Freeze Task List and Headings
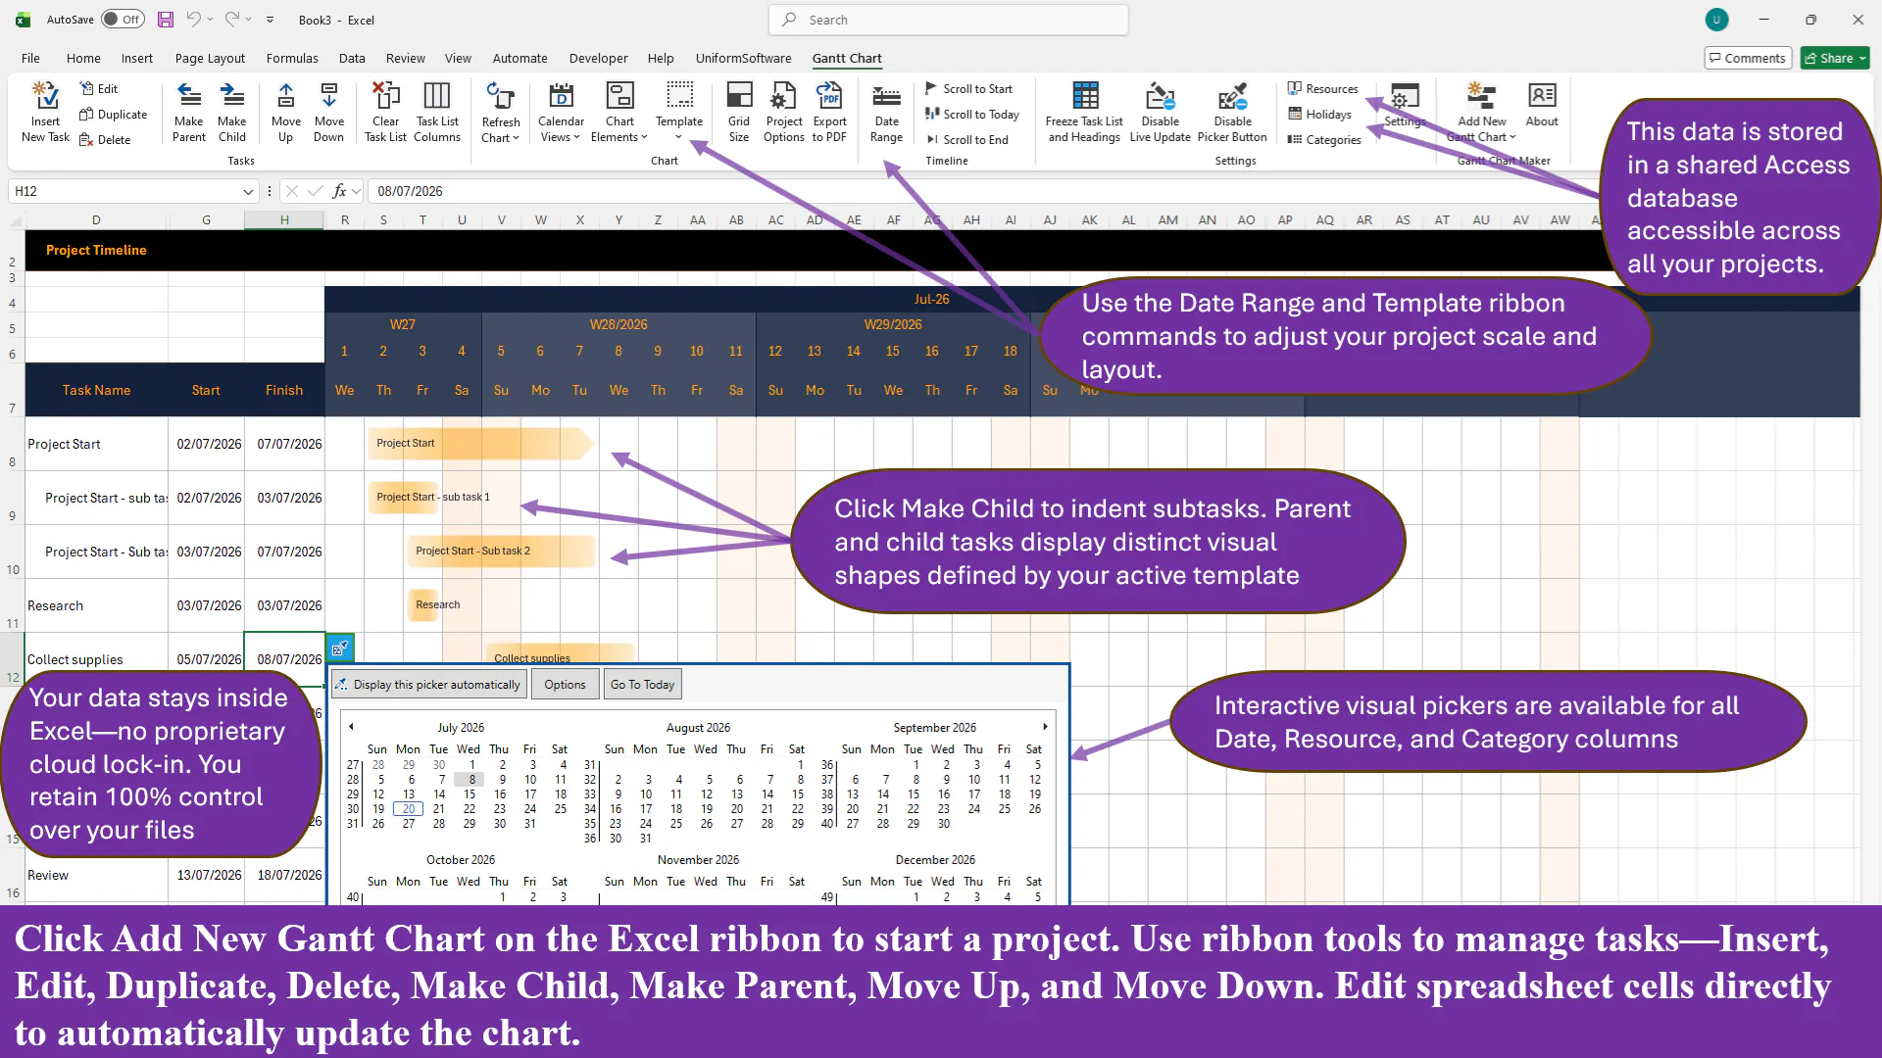 (x=1084, y=113)
